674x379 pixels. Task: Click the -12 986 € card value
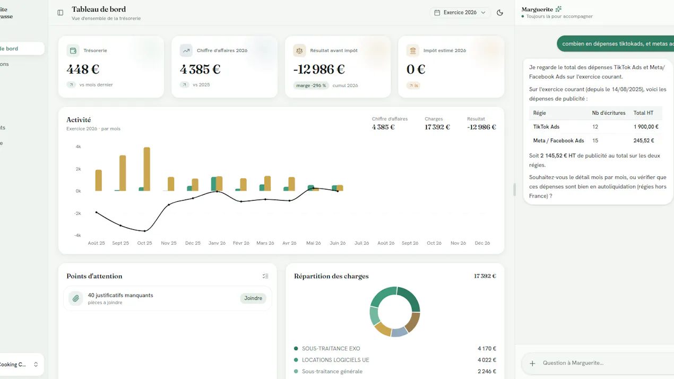click(x=319, y=70)
